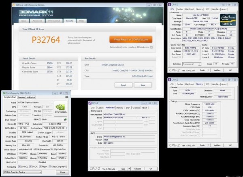Image resolution: width=243 pixels, height=177 pixels.
Task: Open SPD tab in the CPU-Z Mainboard window
Action: [x=128, y=108]
